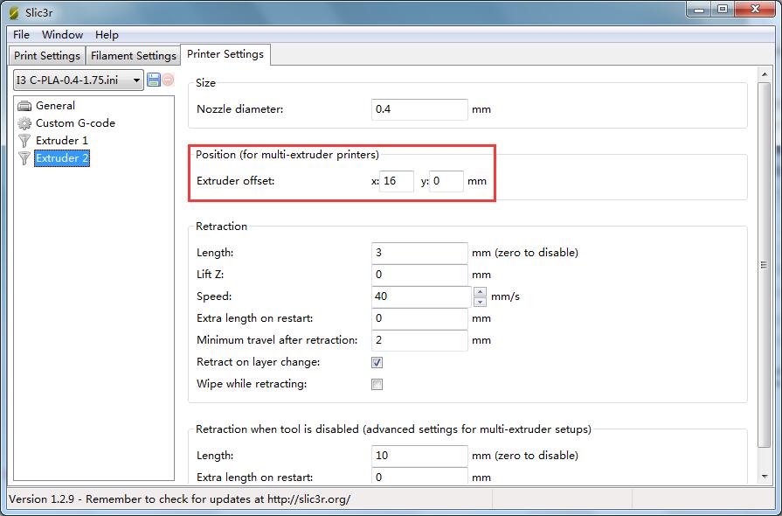Click the tool-disabled retraction Length field

(419, 456)
